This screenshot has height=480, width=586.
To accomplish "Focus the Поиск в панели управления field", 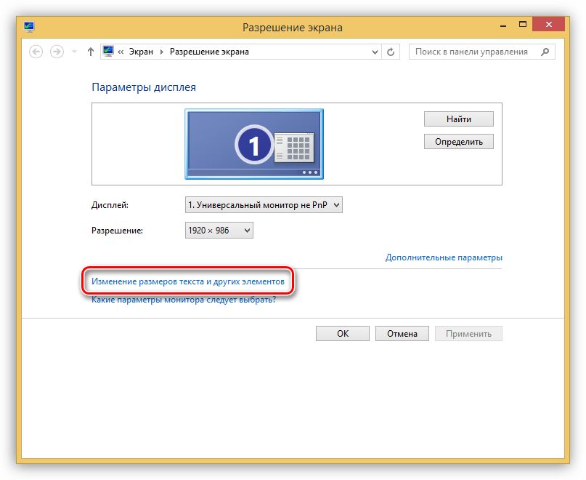I will pos(472,52).
